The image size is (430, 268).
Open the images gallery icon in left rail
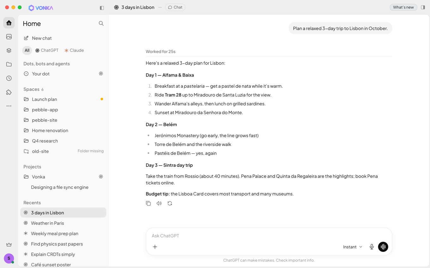click(9, 37)
